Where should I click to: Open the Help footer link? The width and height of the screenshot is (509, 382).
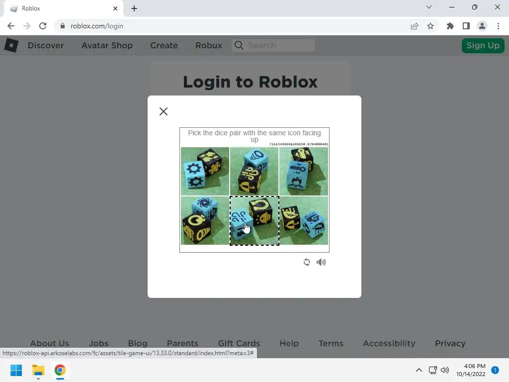point(289,343)
